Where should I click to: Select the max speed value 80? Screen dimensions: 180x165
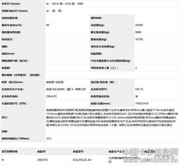[x=48, y=25]
